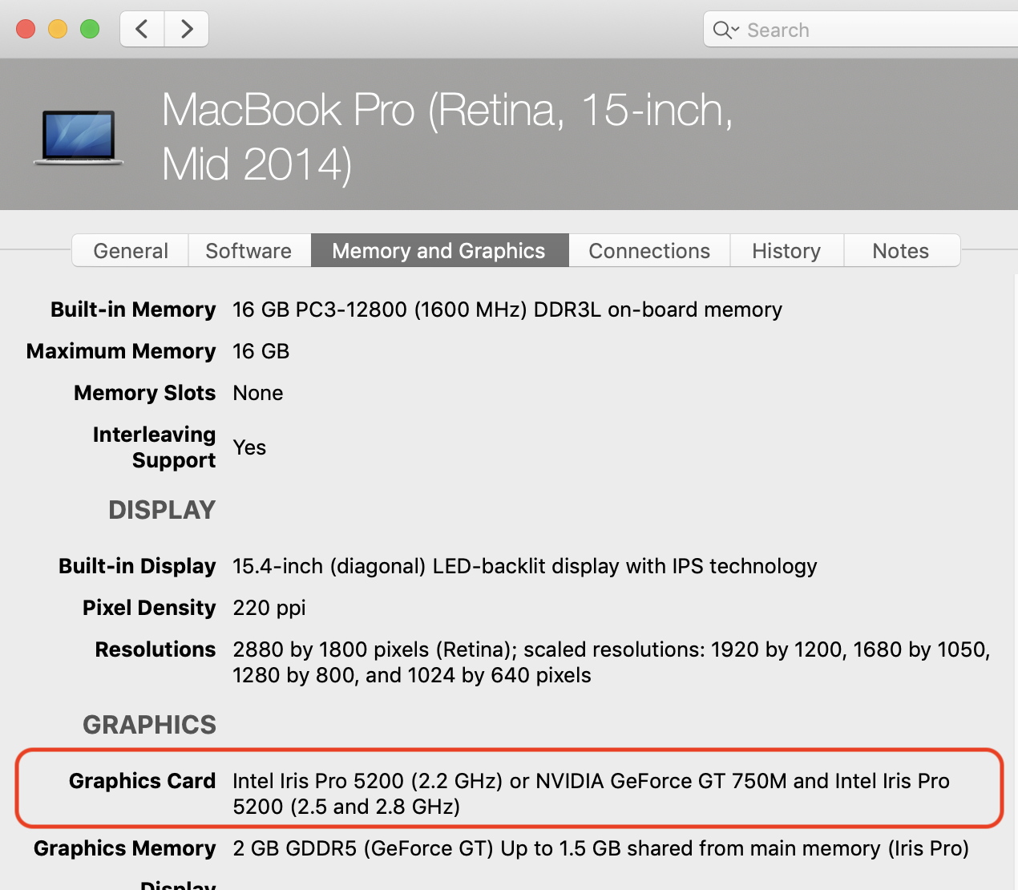Go forward with the right arrow button
Image resolution: width=1018 pixels, height=890 pixels.
[x=187, y=30]
